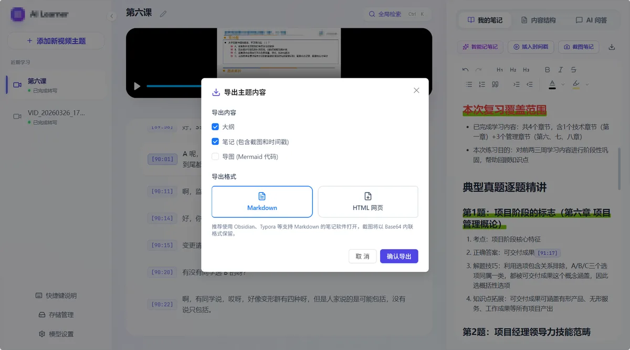Insert a numbered list
This screenshot has width=630, height=350.
pos(482,84)
